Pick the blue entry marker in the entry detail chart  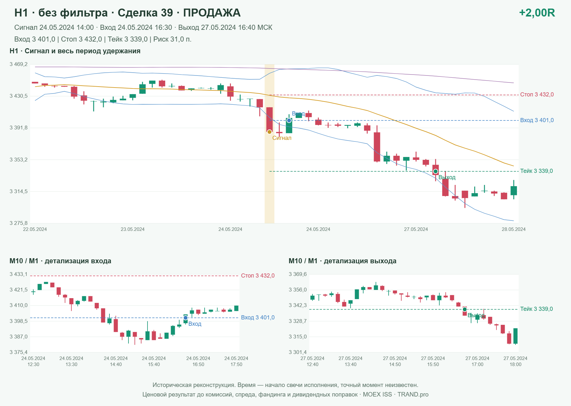(186, 318)
